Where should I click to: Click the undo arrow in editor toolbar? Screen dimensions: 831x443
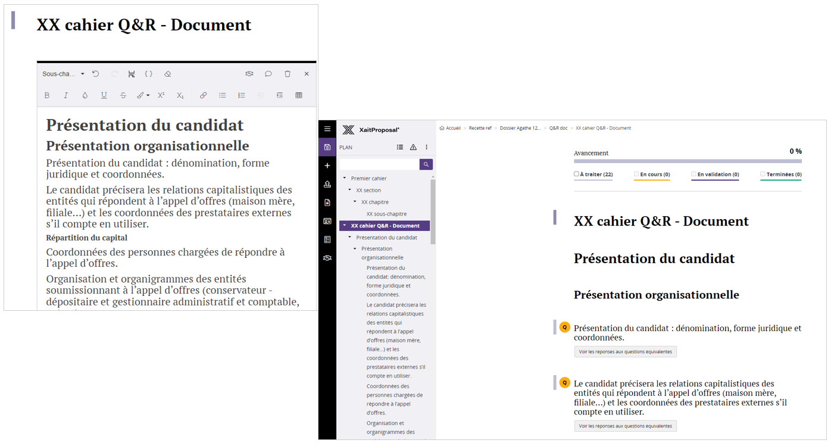pos(95,74)
